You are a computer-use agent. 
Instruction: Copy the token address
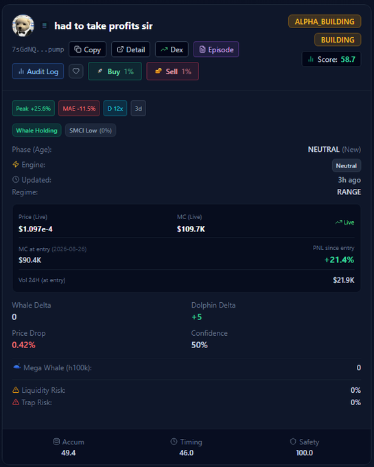(x=87, y=49)
